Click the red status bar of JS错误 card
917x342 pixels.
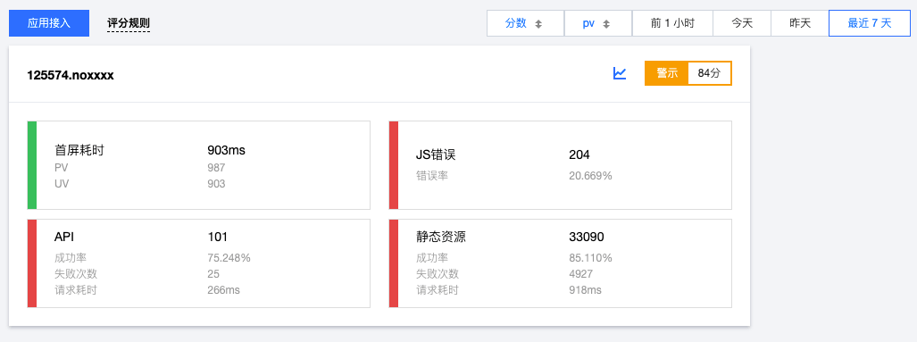[394, 165]
